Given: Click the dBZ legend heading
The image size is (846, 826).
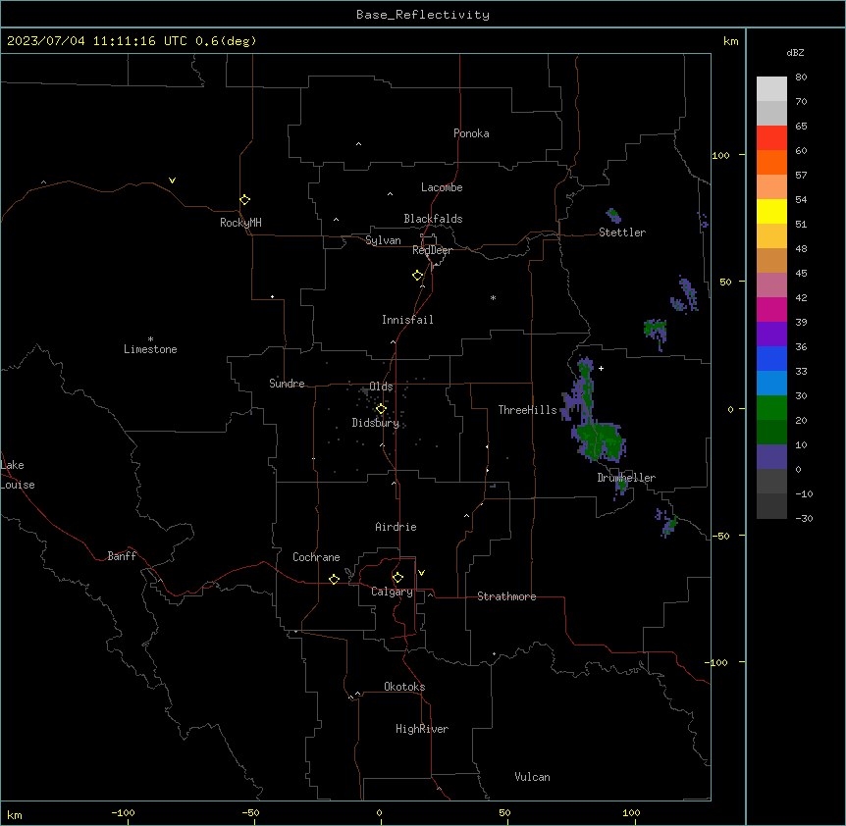Looking at the screenshot, I should click(795, 53).
